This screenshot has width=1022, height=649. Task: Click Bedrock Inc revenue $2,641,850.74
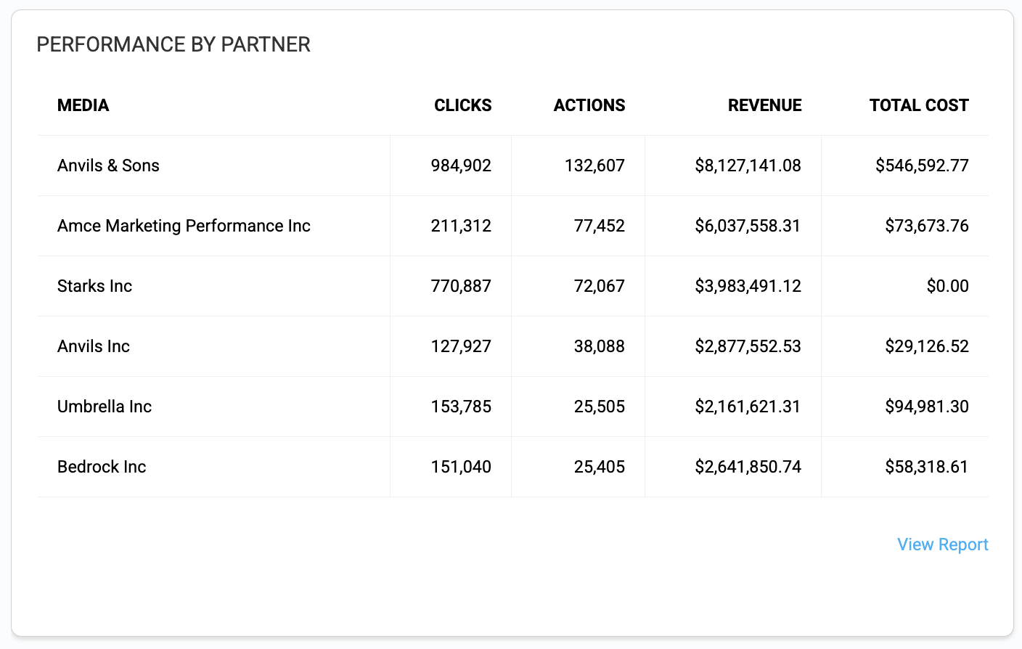tap(748, 467)
